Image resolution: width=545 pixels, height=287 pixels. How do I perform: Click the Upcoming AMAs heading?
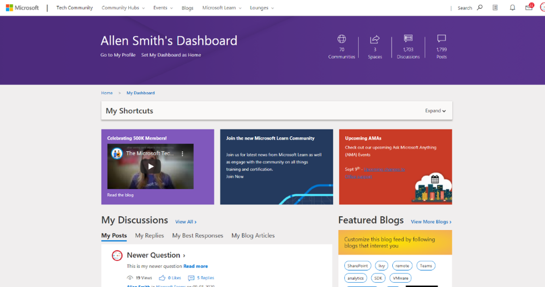coord(363,138)
